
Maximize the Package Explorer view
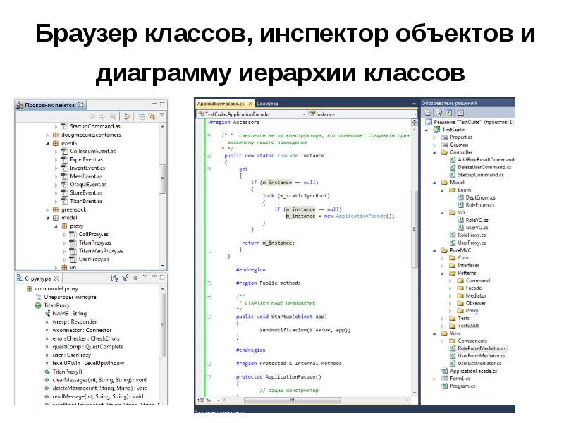click(x=162, y=104)
